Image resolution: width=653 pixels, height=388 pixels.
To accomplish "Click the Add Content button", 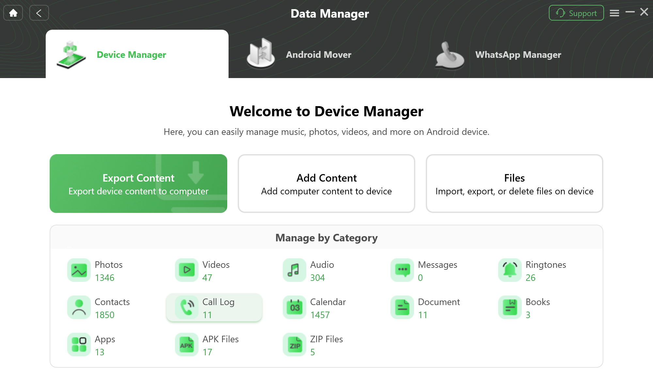I will 326,183.
